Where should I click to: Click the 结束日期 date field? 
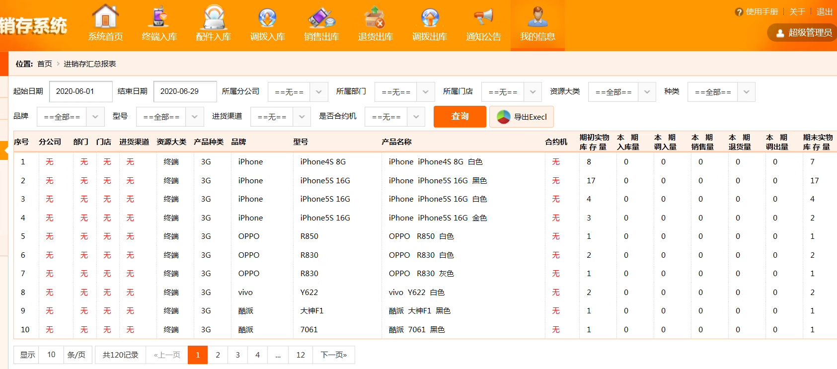pos(185,91)
